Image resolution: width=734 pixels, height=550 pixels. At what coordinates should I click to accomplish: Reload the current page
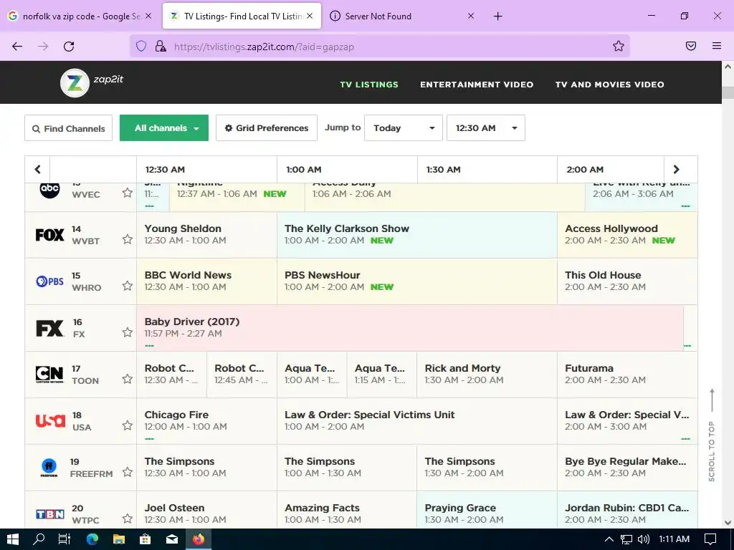point(69,47)
